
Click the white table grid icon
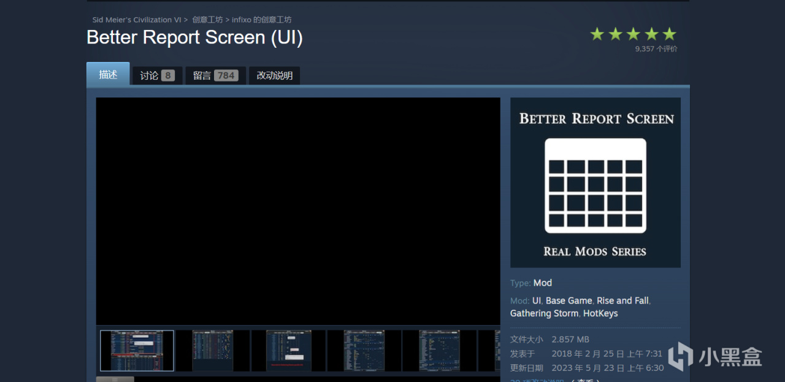click(x=595, y=186)
